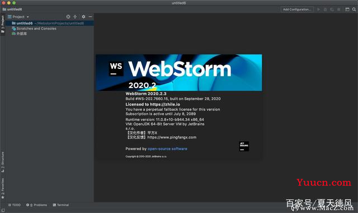
Task: Click the Search Everywhere magnifier icon
Action: click(354, 10)
